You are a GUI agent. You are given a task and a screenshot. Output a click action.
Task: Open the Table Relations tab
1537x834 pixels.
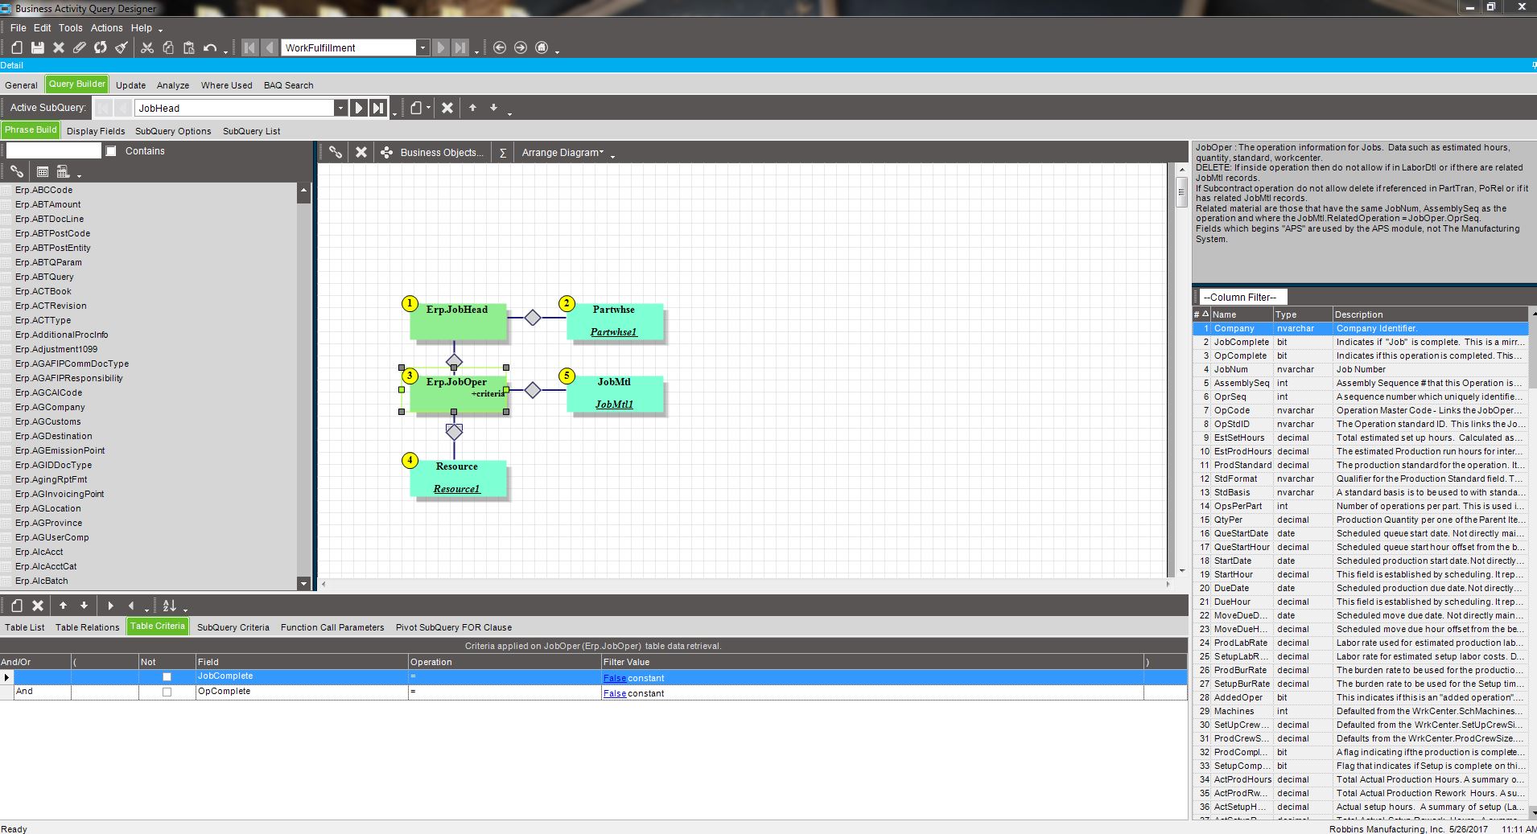click(87, 627)
